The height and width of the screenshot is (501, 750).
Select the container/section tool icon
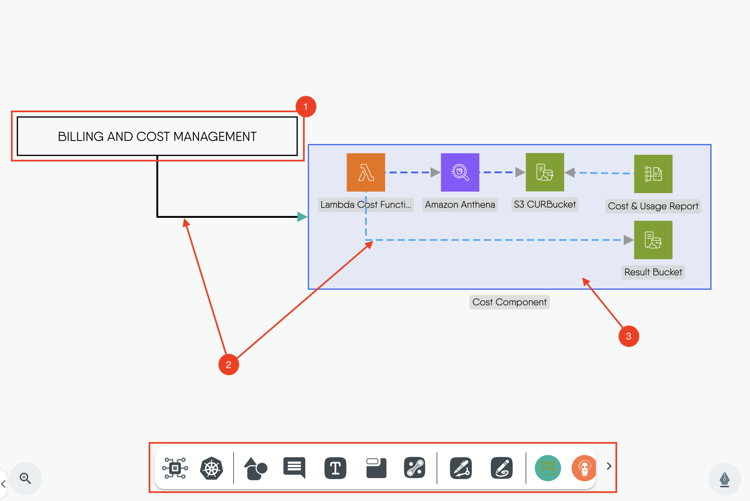point(376,468)
